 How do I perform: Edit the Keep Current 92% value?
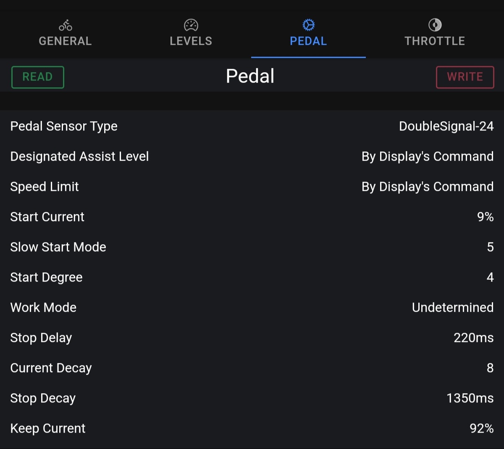(x=481, y=428)
